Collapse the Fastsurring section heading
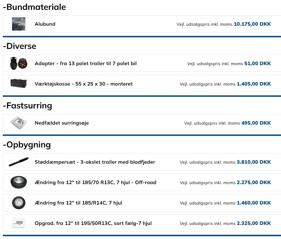The width and height of the screenshot is (281, 239). 27,106
